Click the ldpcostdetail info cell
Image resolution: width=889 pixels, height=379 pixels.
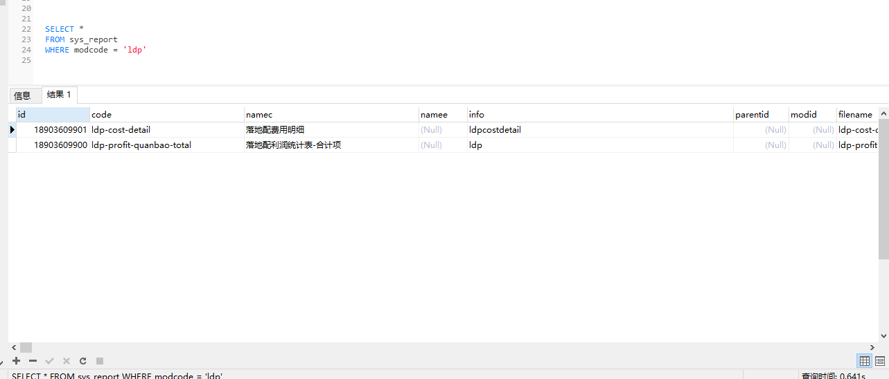pyautogui.click(x=600, y=130)
